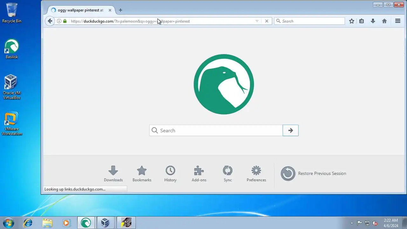
Task: Open the 2:22 AM clock and date
Action: 391,223
